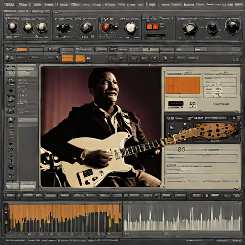Click the "86" value in the lower-right panel
245x245 pixels.
click(x=181, y=149)
